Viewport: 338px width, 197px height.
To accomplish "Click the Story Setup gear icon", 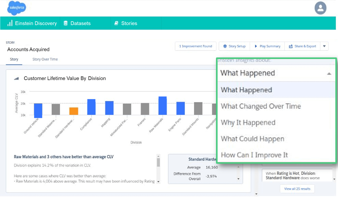I will point(225,46).
